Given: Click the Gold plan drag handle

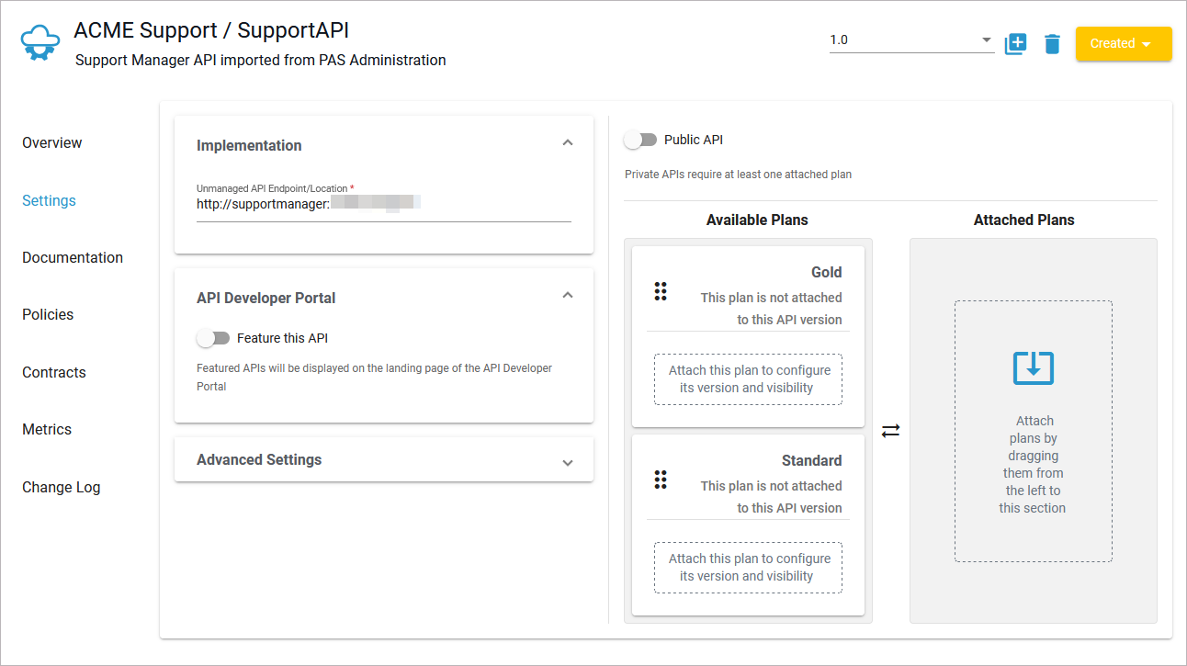Looking at the screenshot, I should 660,291.
